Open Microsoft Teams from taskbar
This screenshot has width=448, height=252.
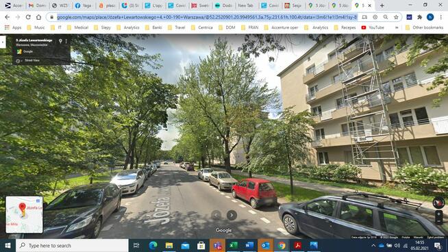[217, 245]
